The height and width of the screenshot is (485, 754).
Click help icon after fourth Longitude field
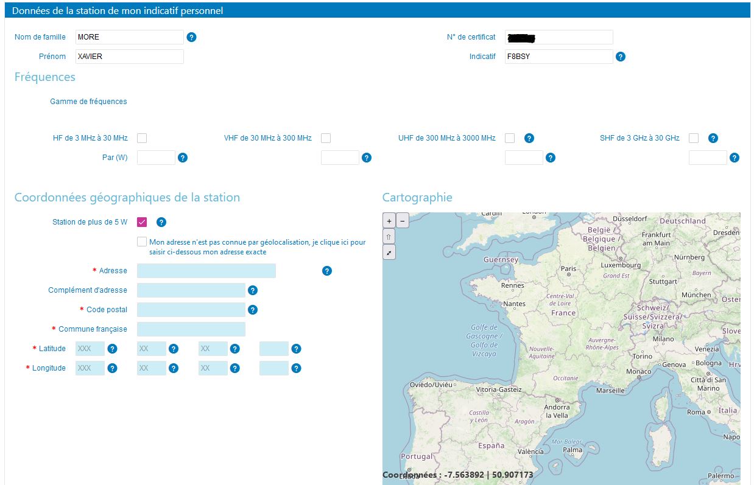tap(296, 368)
